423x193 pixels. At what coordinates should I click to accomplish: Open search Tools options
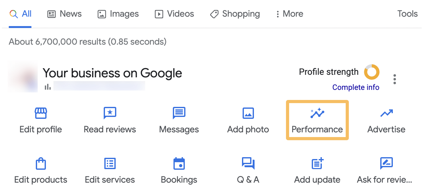point(407,14)
